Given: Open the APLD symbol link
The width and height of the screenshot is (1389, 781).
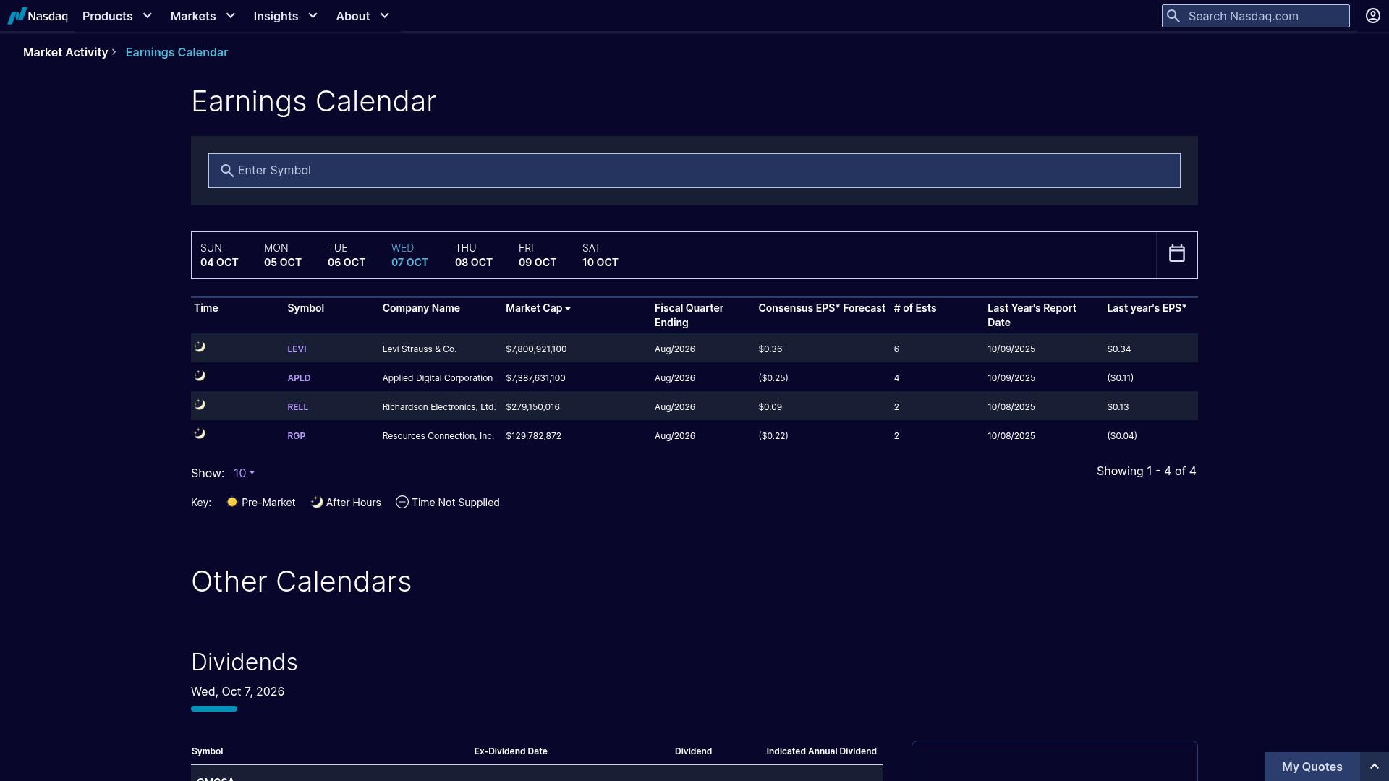Looking at the screenshot, I should (x=299, y=378).
